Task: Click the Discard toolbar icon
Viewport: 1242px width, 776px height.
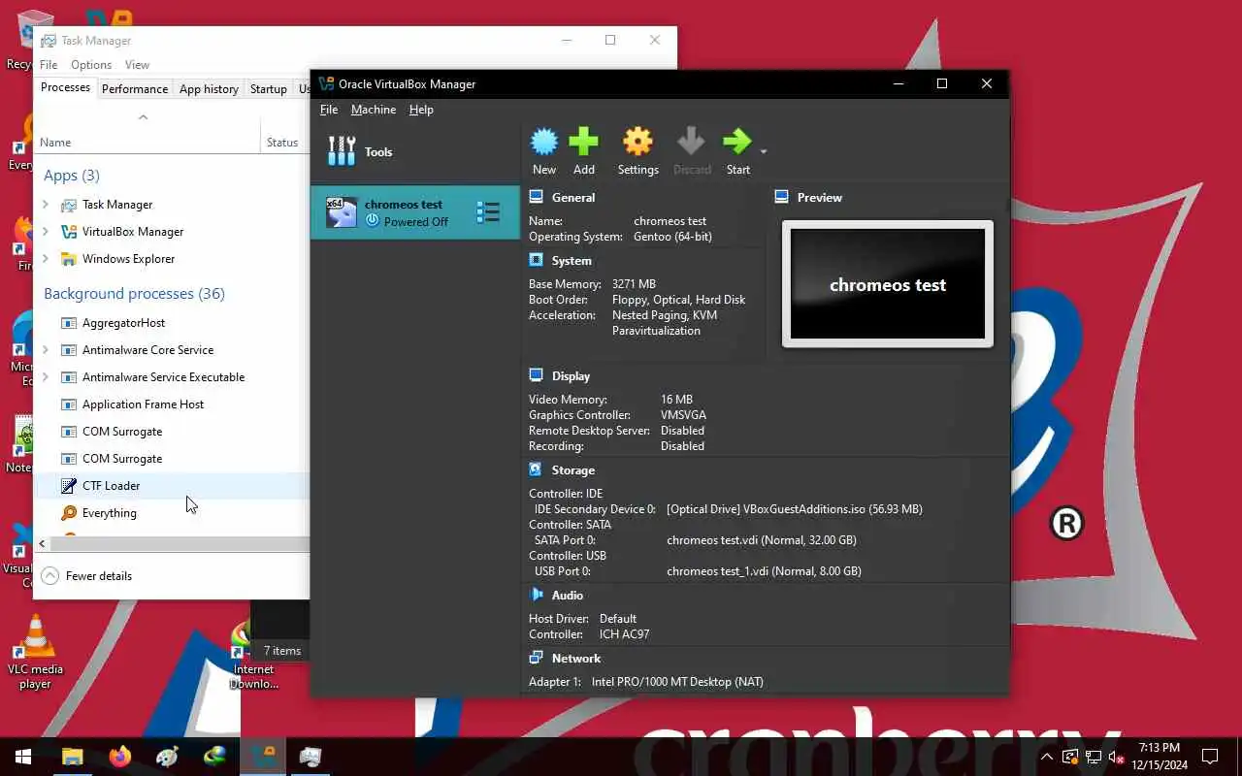Action: pos(692,142)
